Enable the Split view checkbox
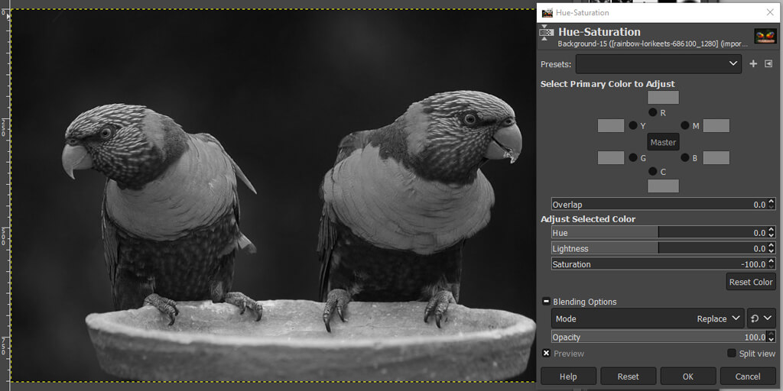The height and width of the screenshot is (391, 783). tap(732, 353)
